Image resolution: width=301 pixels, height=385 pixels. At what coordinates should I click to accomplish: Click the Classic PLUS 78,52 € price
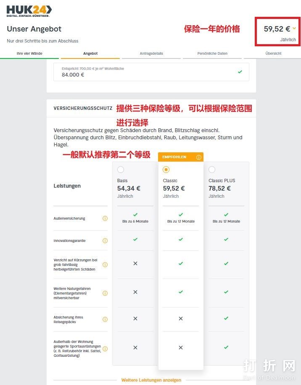coord(219,189)
